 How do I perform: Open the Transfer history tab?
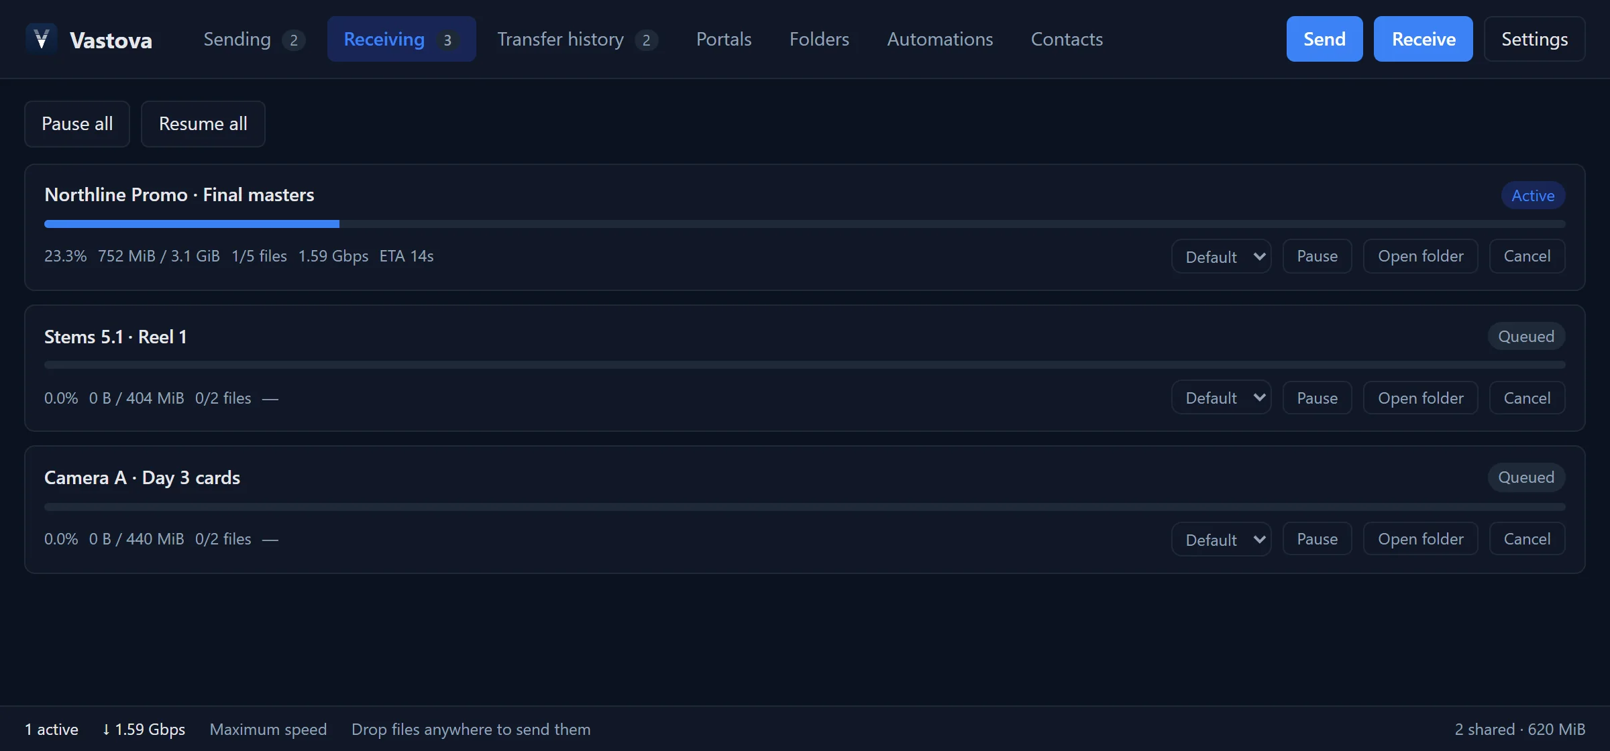pos(577,39)
